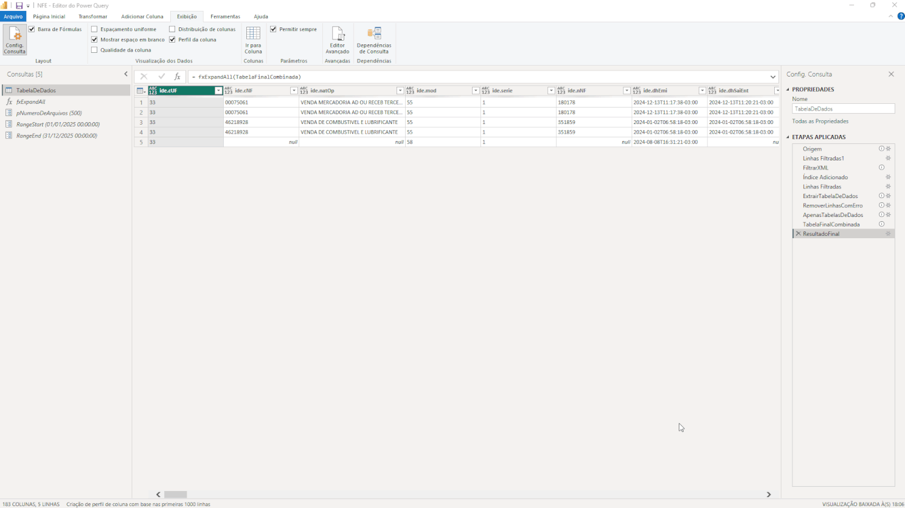Show Dependências de Consulta
Viewport: 905px width, 508px height.
tap(373, 39)
